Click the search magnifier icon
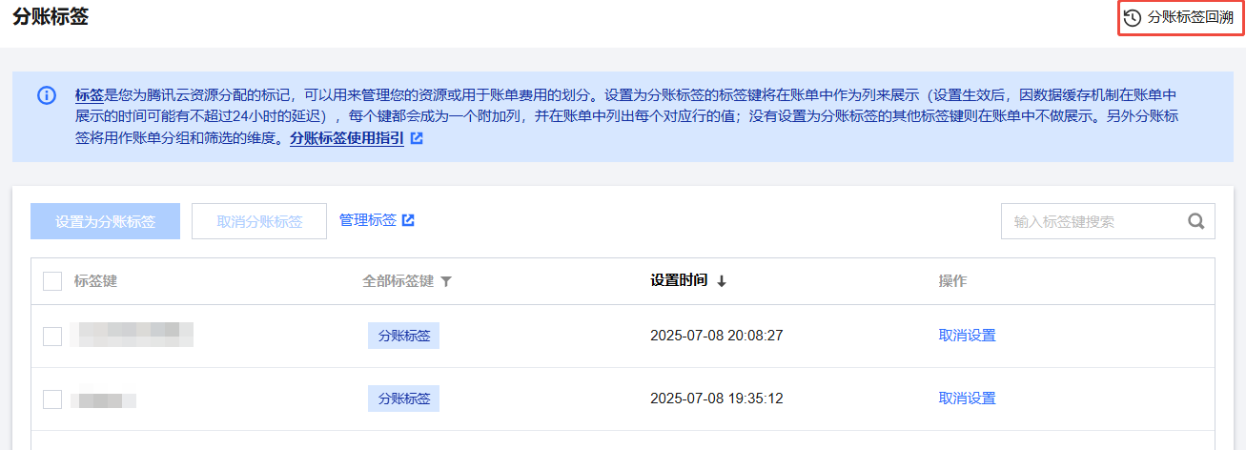The width and height of the screenshot is (1246, 450). pos(1196,221)
